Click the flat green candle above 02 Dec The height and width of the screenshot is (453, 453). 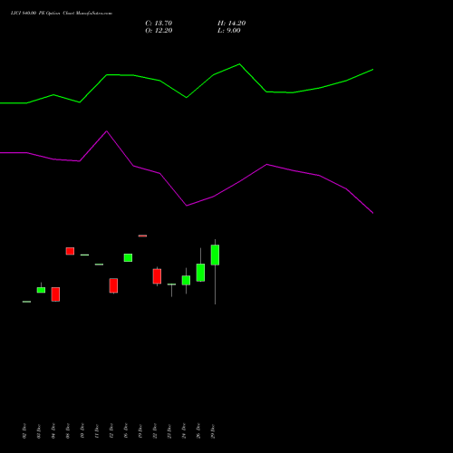click(26, 302)
